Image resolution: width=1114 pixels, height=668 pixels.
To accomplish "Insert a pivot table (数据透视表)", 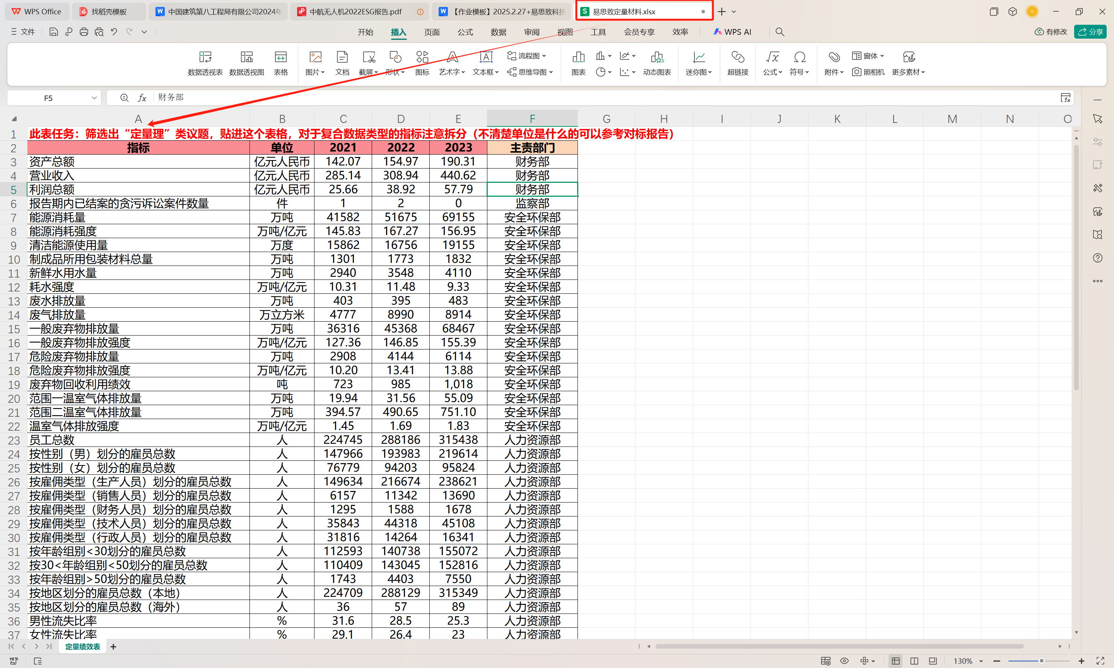I will [x=205, y=63].
